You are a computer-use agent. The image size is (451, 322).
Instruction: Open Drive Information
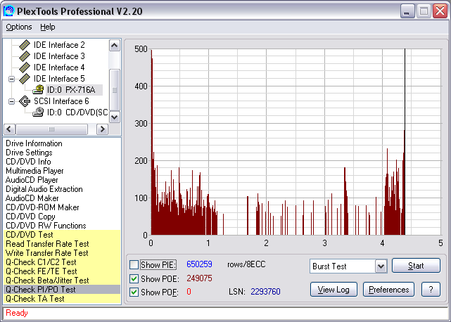click(x=34, y=143)
